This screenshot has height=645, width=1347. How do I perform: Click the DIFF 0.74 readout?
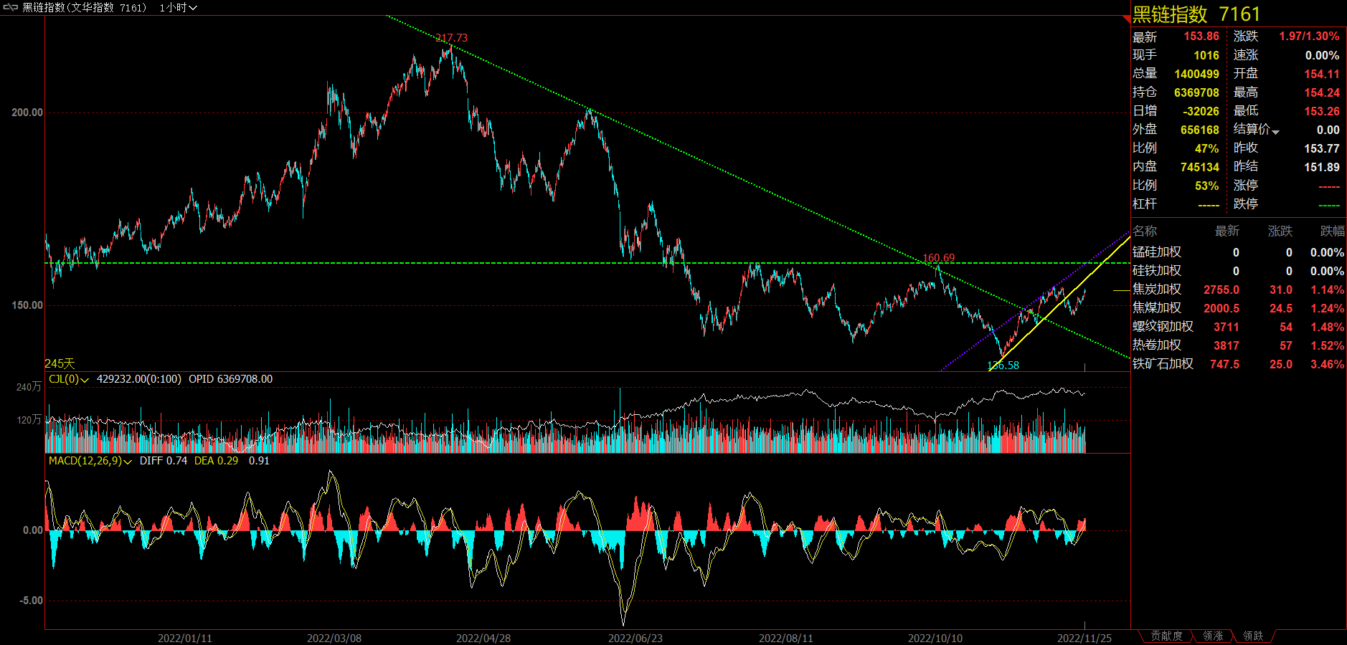[x=164, y=461]
